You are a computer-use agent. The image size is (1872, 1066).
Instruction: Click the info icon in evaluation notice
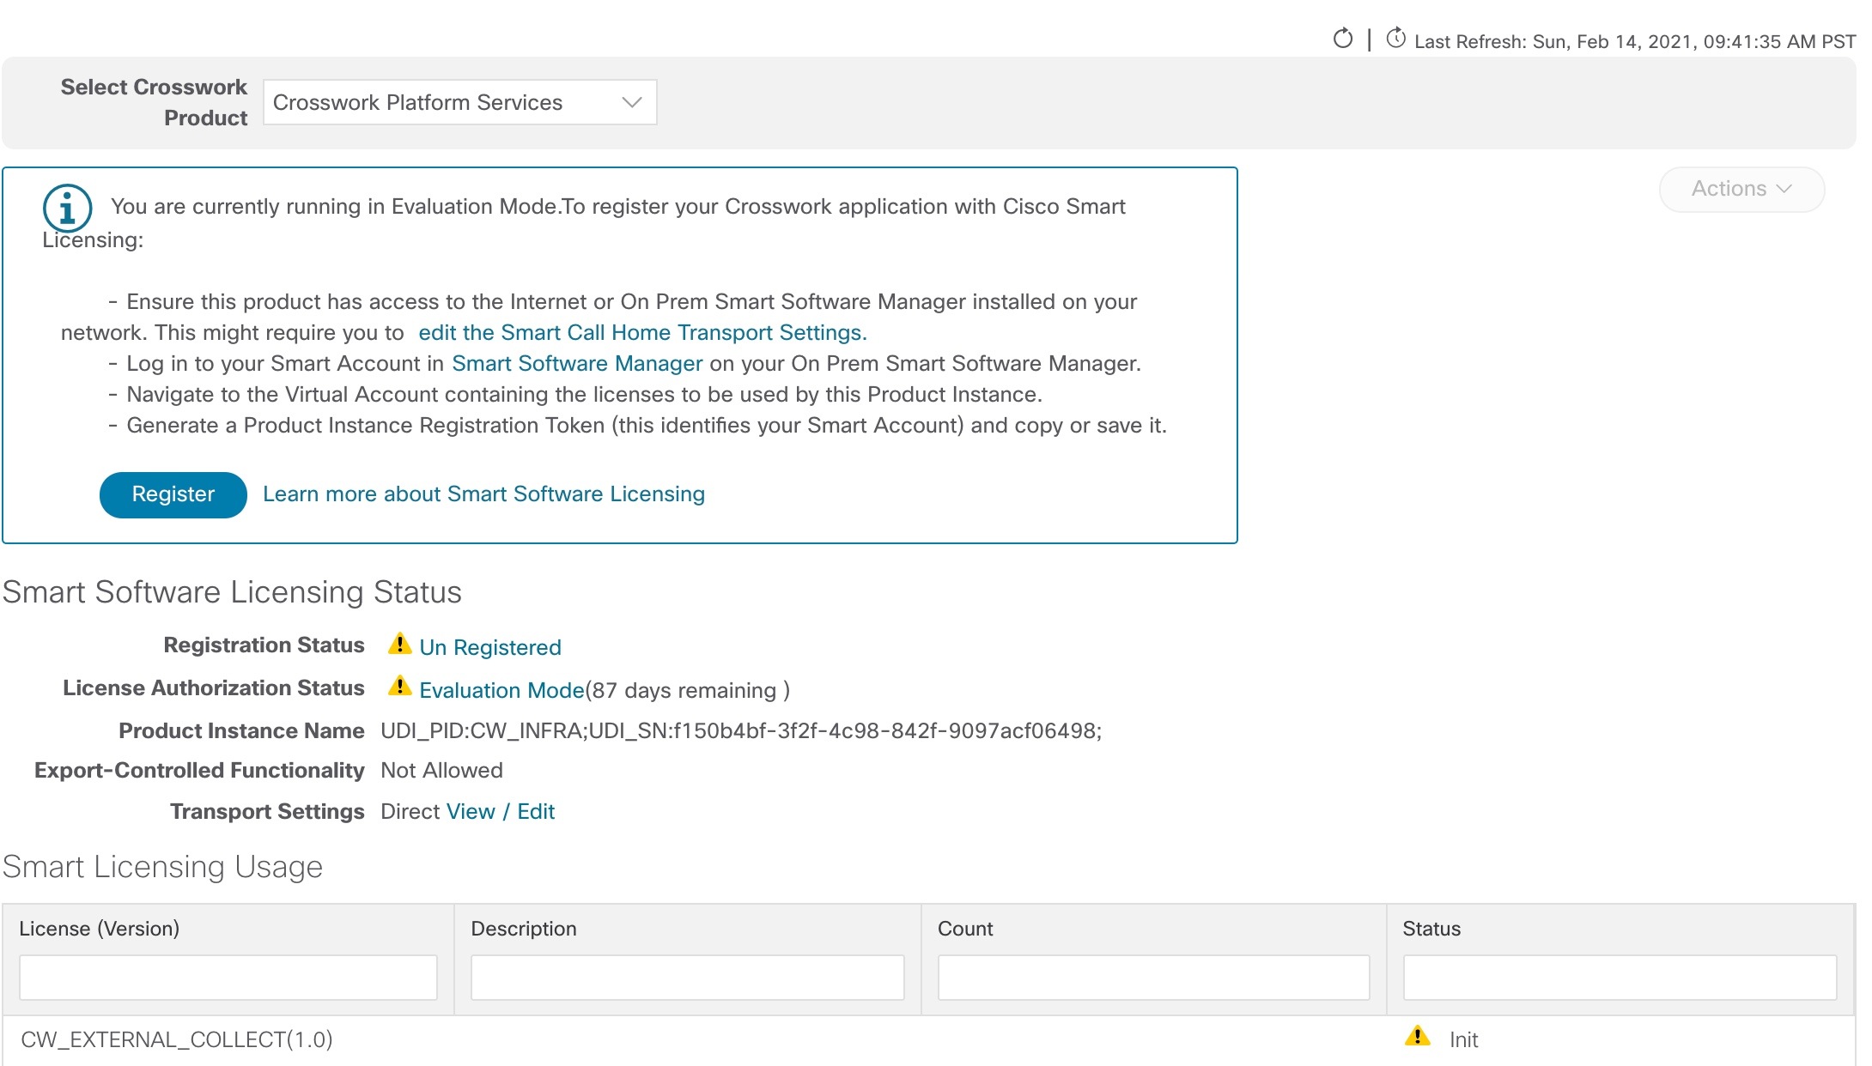coord(67,208)
